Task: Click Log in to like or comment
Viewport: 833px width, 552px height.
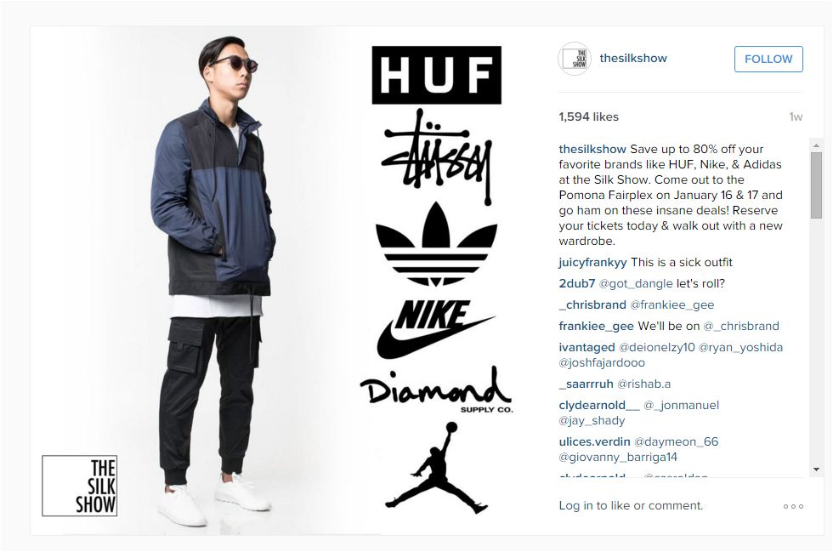Action: click(x=631, y=506)
